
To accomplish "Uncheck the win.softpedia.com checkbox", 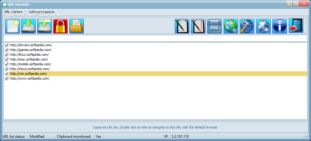I will click(7, 74).
